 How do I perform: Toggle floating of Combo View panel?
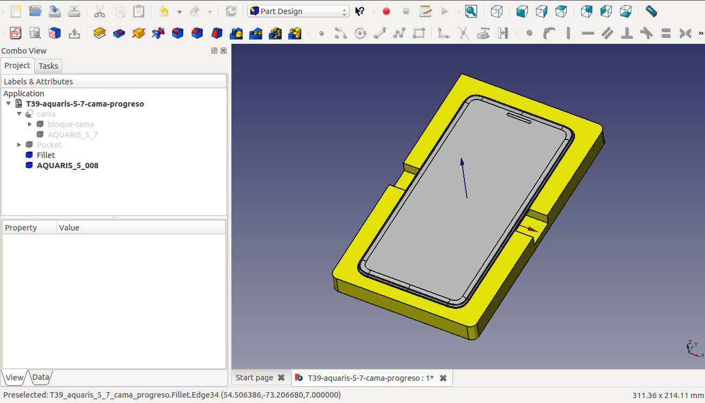click(215, 51)
